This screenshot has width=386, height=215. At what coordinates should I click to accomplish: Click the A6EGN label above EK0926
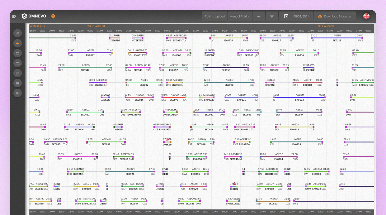coord(130,169)
